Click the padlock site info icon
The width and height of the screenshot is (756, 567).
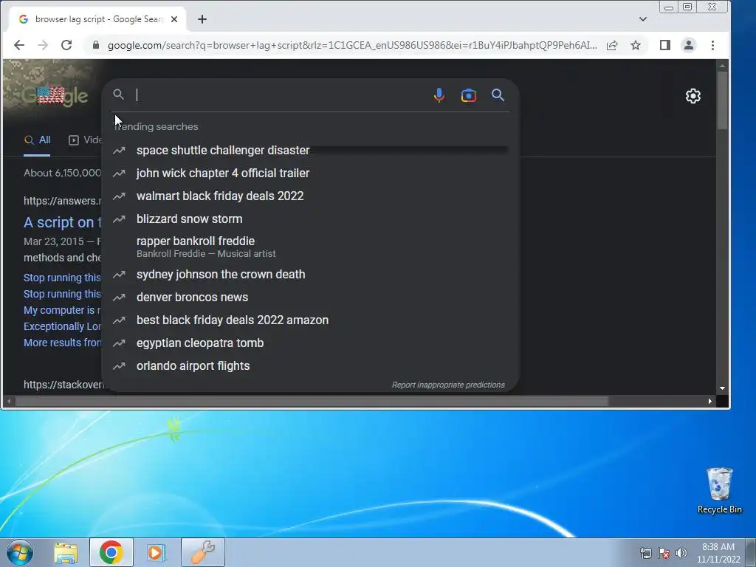coord(95,45)
